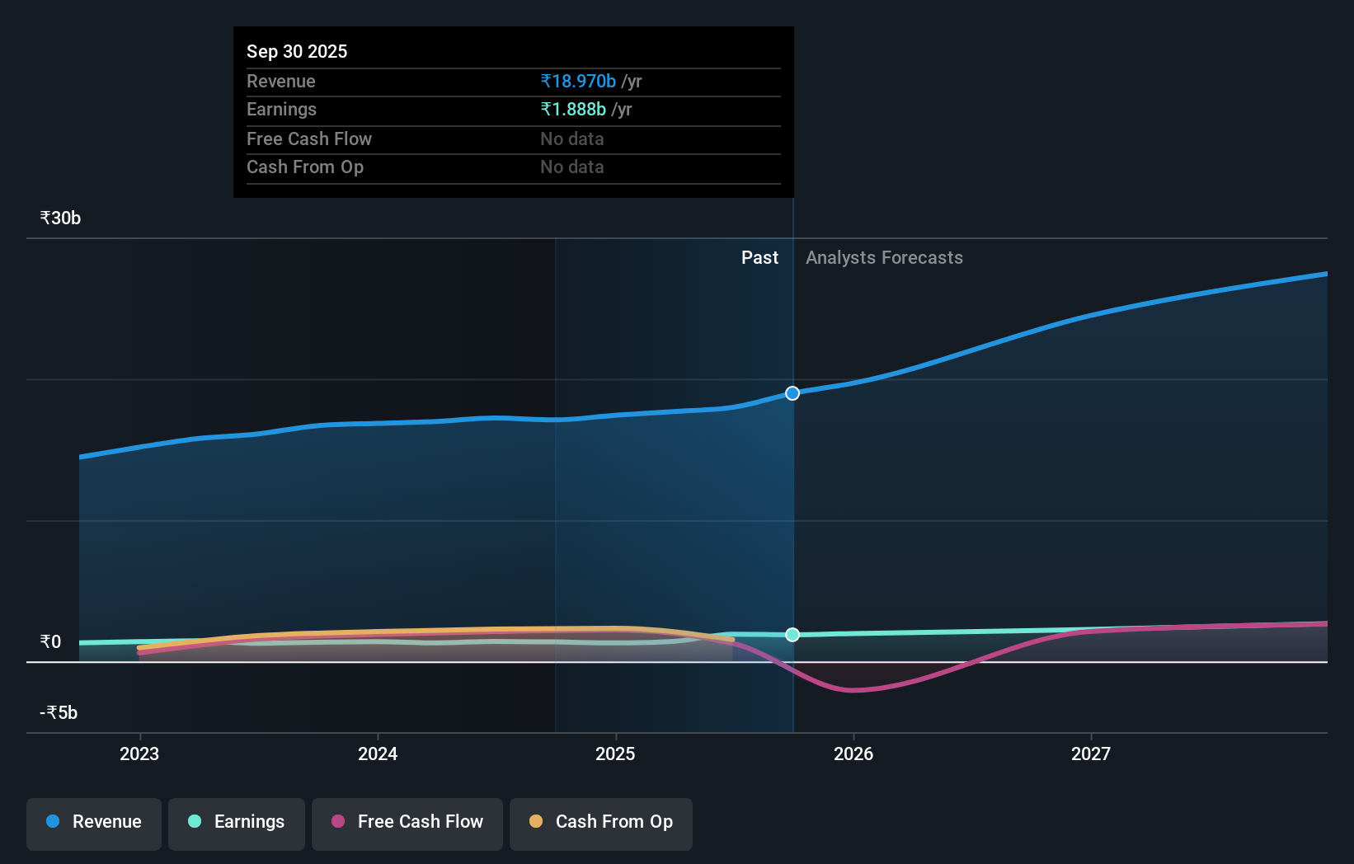Click the Analysts Forecasts label
Image resolution: width=1354 pixels, height=864 pixels.
(x=884, y=258)
